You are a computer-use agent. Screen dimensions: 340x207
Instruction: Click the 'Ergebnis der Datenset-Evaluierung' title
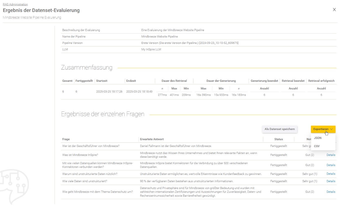pos(41,10)
